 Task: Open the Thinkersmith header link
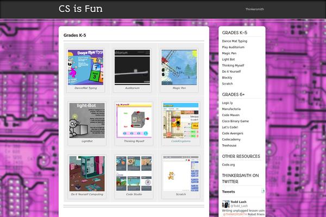[254, 9]
